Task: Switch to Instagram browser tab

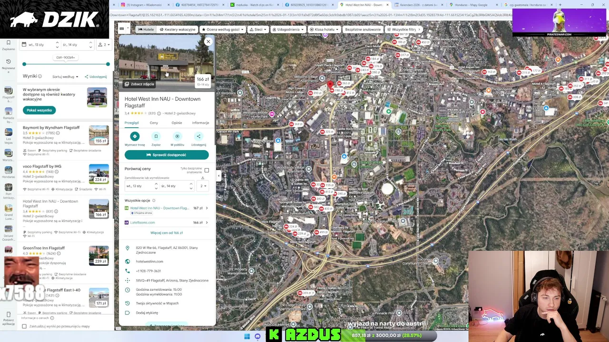Action: point(144,5)
